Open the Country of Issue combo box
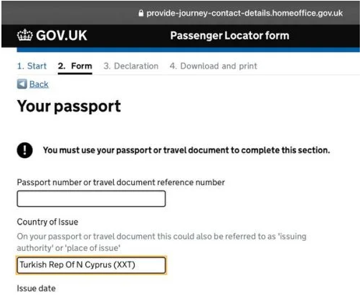This screenshot has height=306, width=362. [91, 265]
